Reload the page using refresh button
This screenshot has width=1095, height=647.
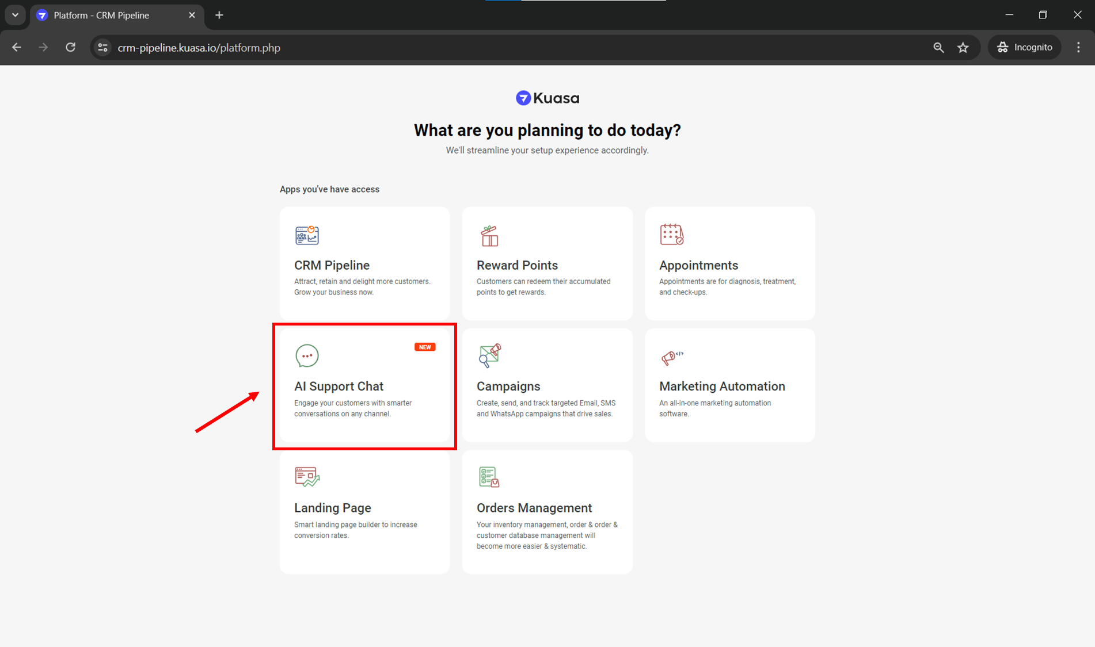click(x=70, y=48)
